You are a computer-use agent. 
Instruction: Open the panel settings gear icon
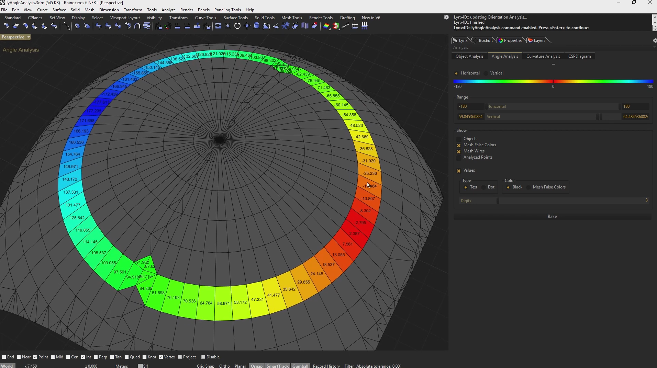(654, 41)
